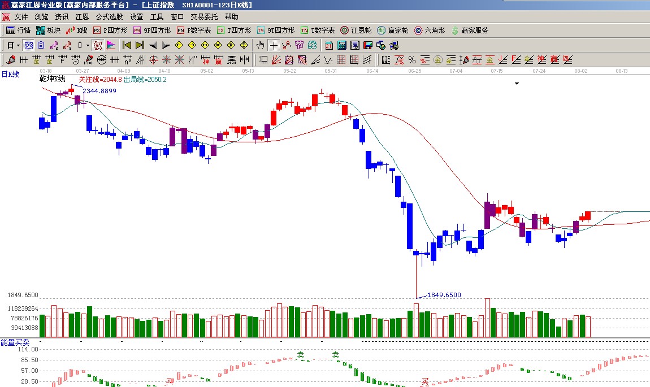The width and height of the screenshot is (650, 387).
Task: Expand the candlestick chart type dropdown
Action: click(x=88, y=45)
